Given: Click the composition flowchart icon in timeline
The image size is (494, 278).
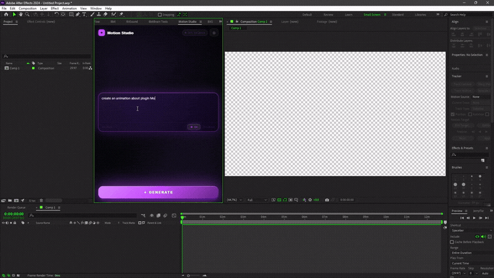Looking at the screenshot, I should click(143, 216).
